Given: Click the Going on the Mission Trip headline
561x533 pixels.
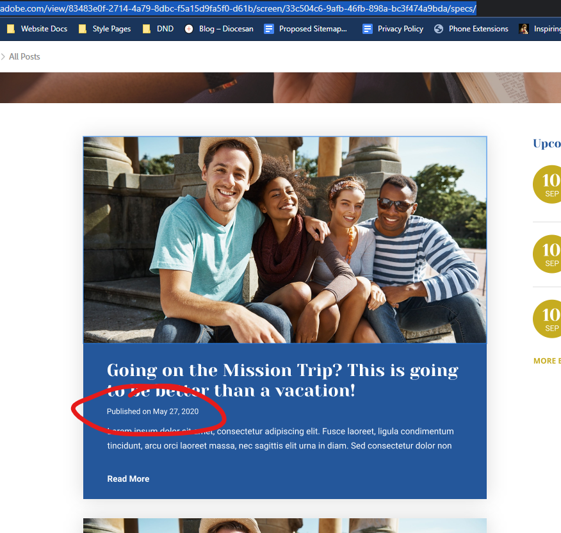Looking at the screenshot, I should (x=282, y=380).
